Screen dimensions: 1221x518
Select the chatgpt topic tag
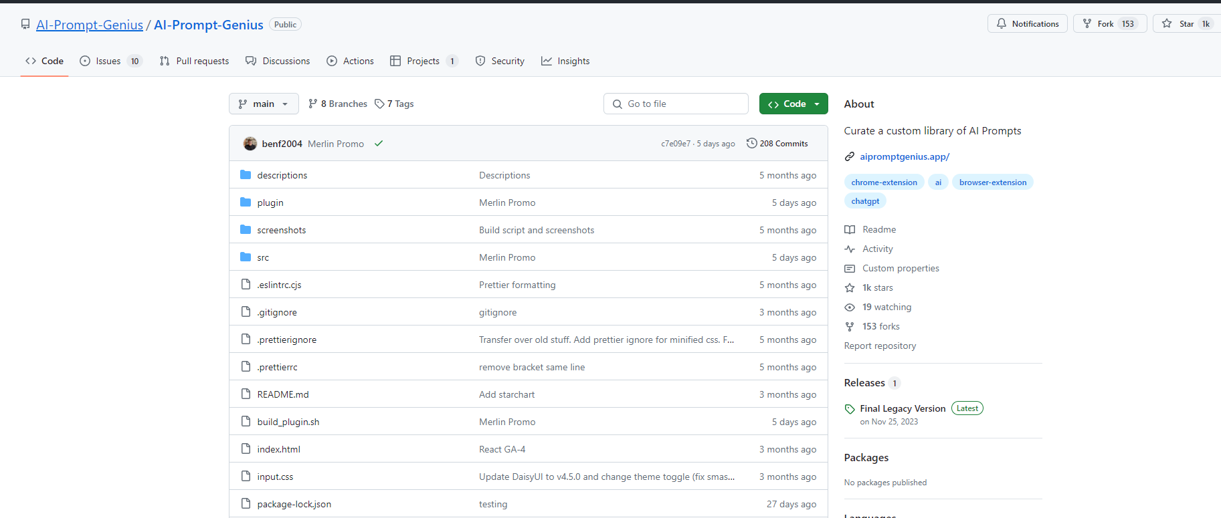tap(865, 201)
